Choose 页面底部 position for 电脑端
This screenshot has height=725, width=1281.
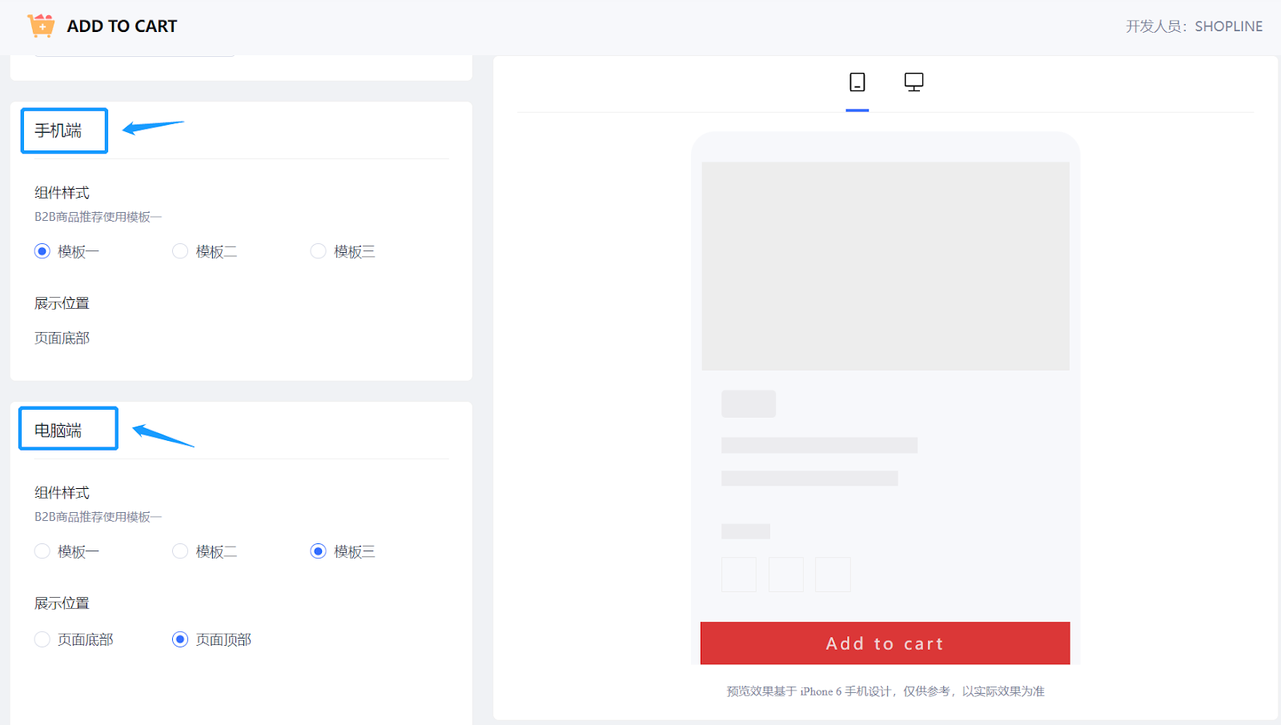(x=42, y=639)
